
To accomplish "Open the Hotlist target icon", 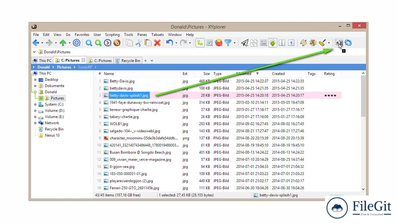I will (x=77, y=43).
